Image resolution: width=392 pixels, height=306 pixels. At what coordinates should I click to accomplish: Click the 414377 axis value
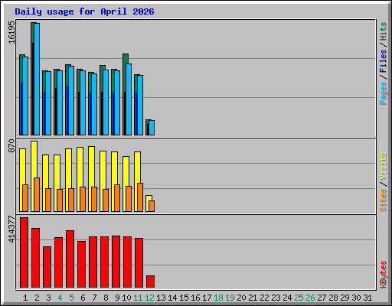coord(11,229)
